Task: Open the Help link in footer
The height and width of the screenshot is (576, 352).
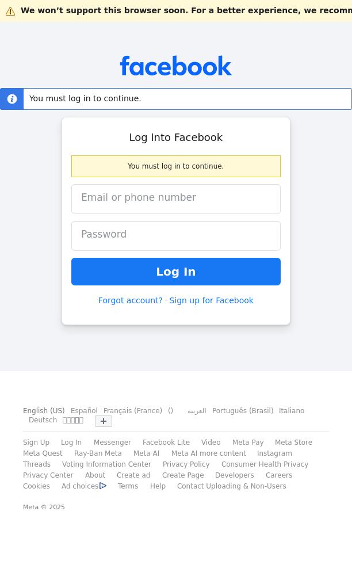Action: [x=158, y=486]
